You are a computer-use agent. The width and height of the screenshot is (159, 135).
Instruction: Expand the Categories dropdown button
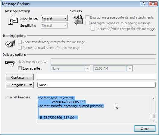click(20, 85)
